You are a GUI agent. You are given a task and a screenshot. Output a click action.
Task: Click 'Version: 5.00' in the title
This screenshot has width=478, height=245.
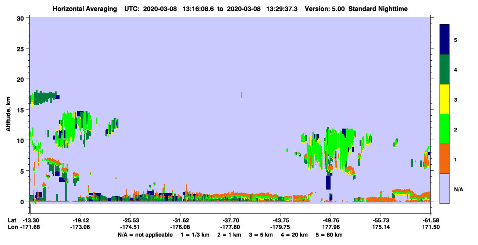coord(324,8)
